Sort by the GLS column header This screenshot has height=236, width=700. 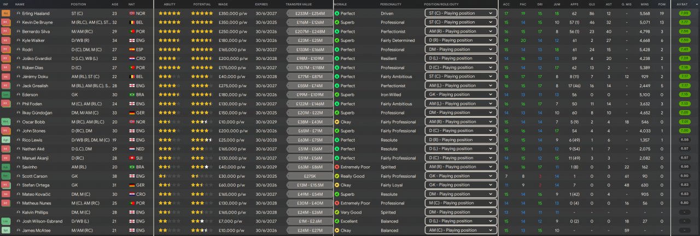592,4
